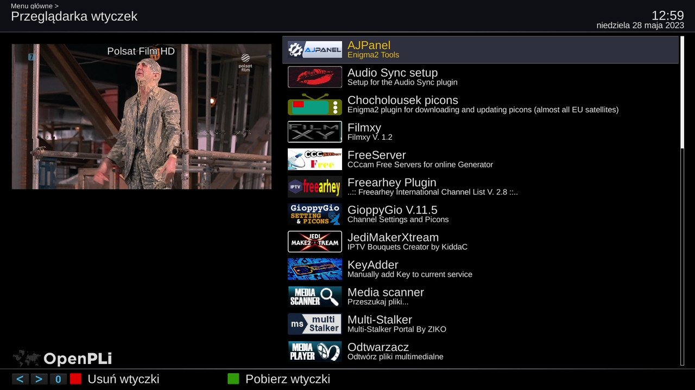This screenshot has width=695, height=390.
Task: Click the previous page arrow key icon
Action: coord(20,379)
